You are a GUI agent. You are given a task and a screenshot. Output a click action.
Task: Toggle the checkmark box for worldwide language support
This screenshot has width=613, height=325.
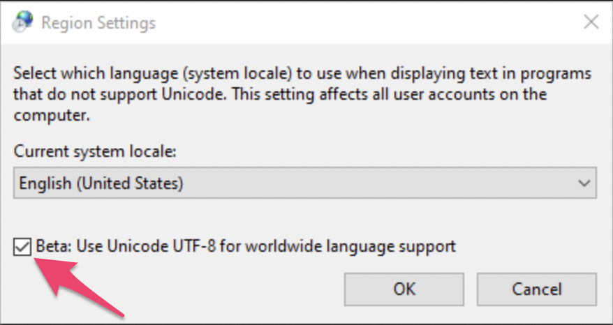pyautogui.click(x=23, y=246)
